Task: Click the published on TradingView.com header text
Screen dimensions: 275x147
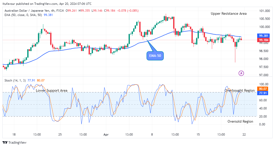Action: coord(37,4)
